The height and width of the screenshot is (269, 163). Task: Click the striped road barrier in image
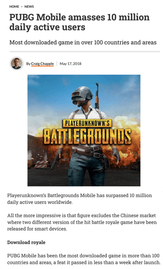pos(42,164)
